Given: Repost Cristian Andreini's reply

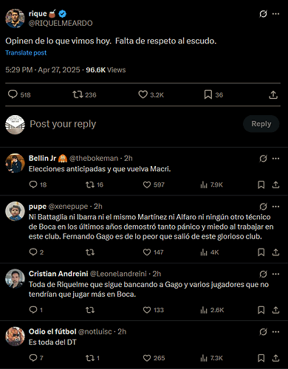Looking at the screenshot, I should tap(90, 310).
